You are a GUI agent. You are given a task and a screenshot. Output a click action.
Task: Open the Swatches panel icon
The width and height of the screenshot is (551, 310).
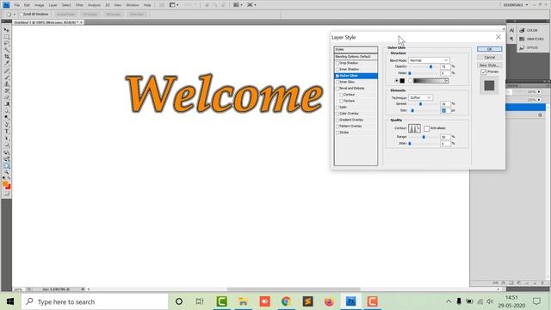tap(523, 39)
